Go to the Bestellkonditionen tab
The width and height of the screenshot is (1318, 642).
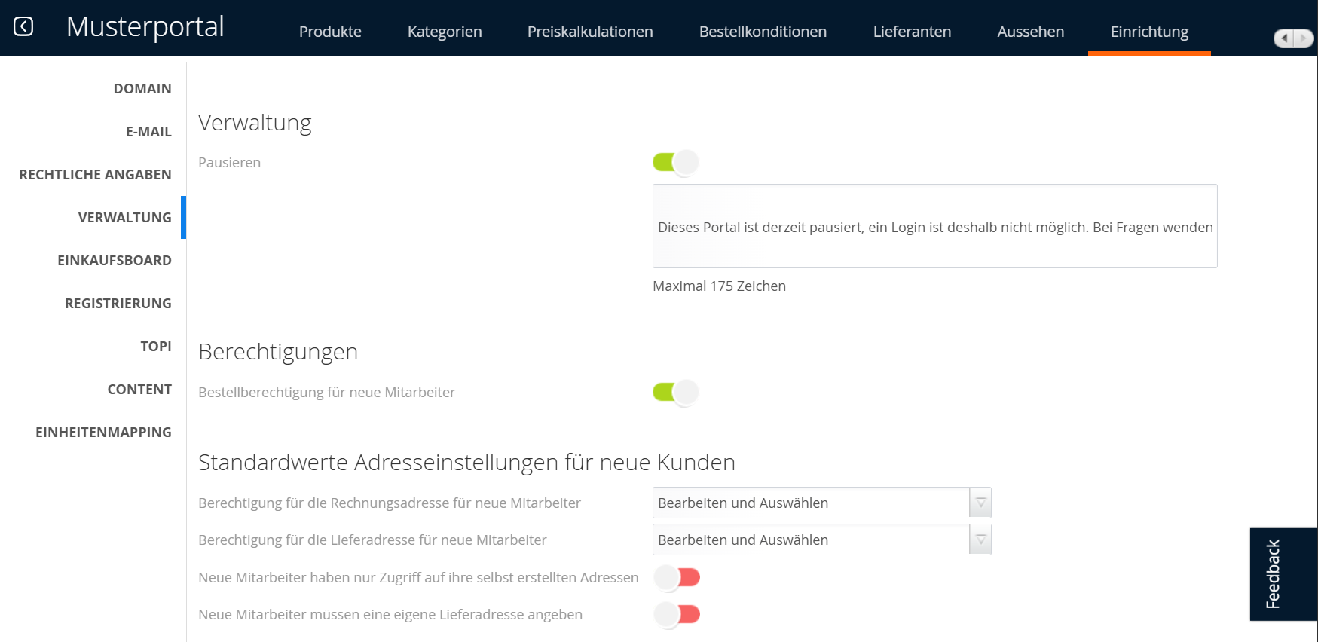click(x=763, y=32)
